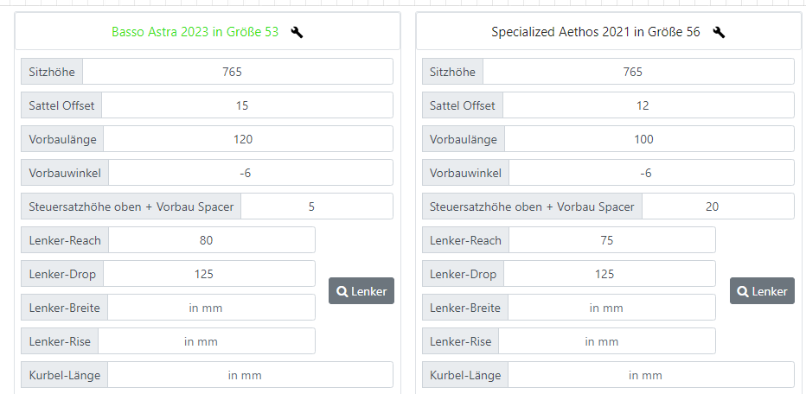The width and height of the screenshot is (806, 394).
Task: Edit Sattel Offset value 15
Action: coord(246,105)
